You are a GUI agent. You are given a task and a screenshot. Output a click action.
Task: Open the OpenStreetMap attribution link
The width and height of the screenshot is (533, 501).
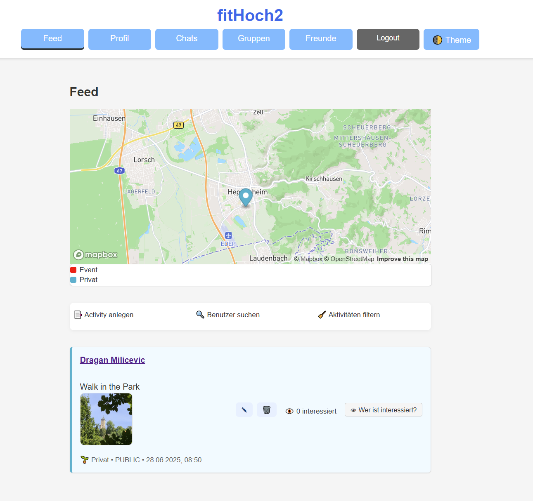coord(349,259)
